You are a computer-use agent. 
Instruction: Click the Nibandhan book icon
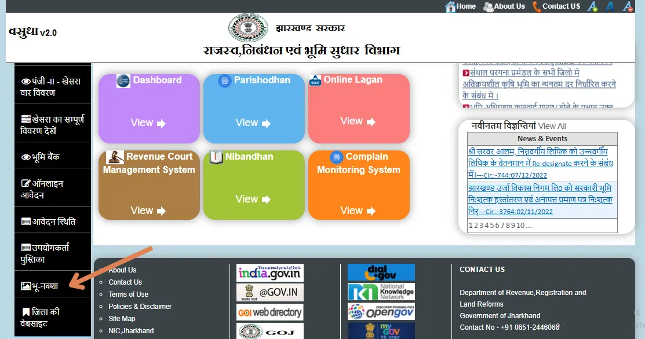[x=216, y=157]
